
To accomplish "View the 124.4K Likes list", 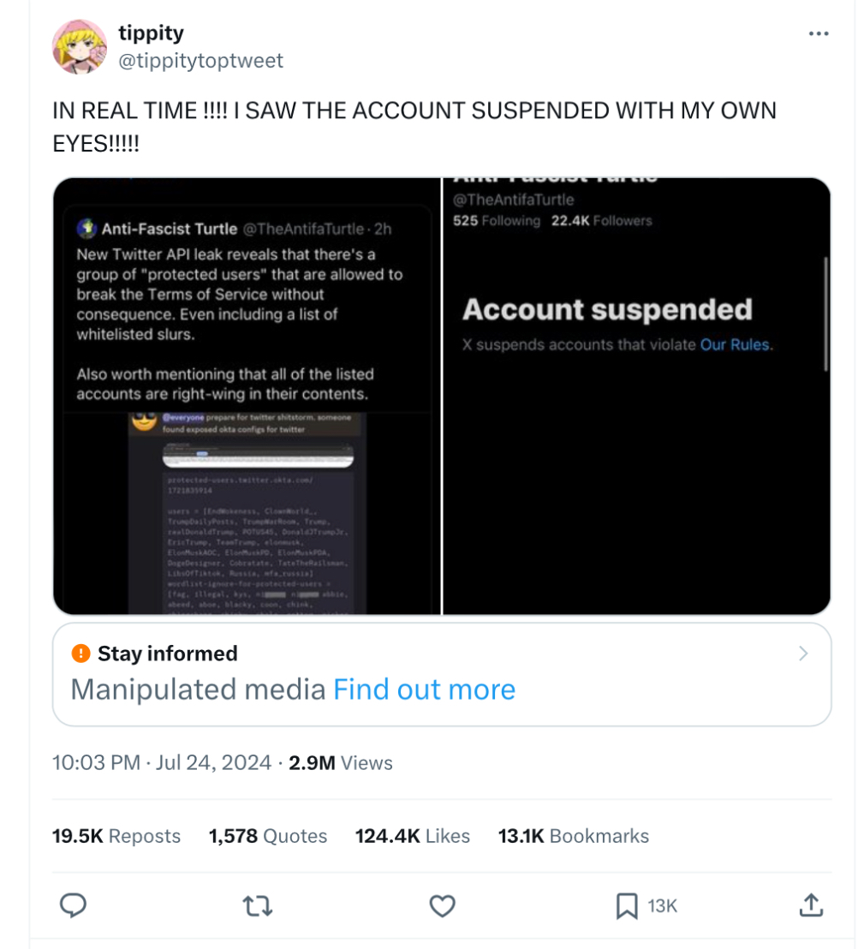I will point(413,836).
